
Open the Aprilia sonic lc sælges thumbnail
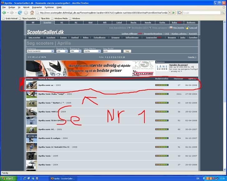(31, 138)
